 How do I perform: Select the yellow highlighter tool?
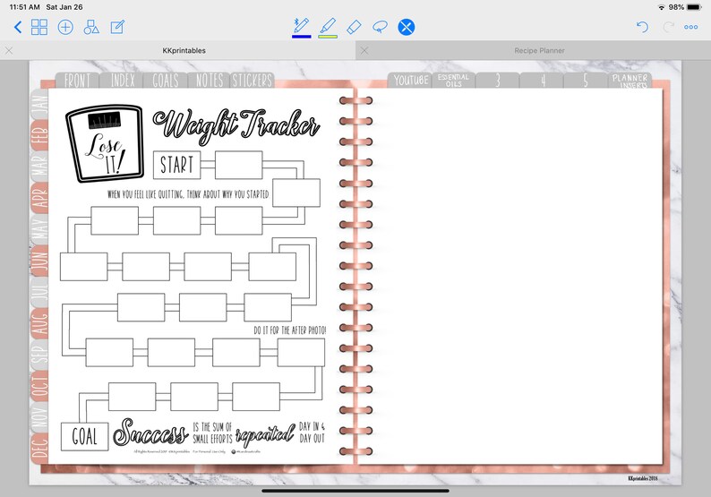pyautogui.click(x=328, y=27)
